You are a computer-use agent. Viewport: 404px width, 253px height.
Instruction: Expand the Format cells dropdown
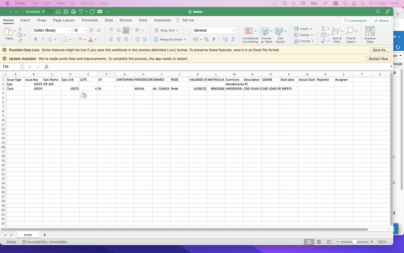[313, 41]
